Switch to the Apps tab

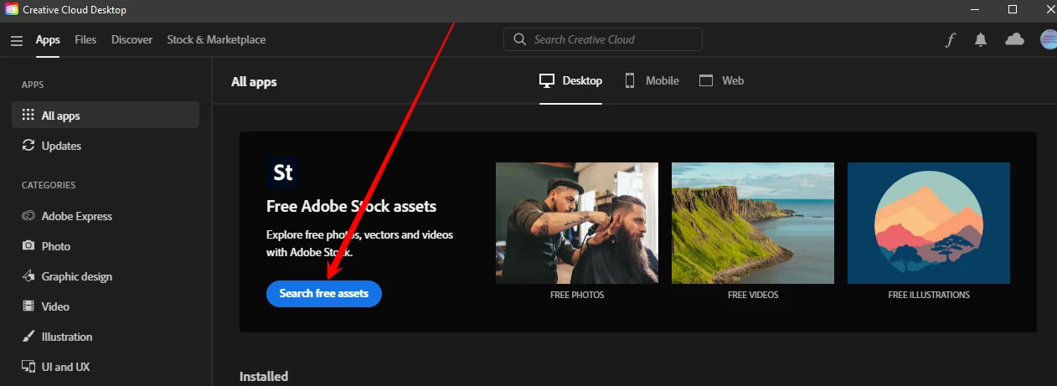48,39
